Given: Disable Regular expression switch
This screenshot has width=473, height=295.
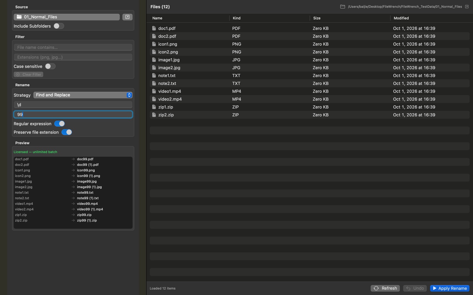Looking at the screenshot, I should pyautogui.click(x=59, y=124).
